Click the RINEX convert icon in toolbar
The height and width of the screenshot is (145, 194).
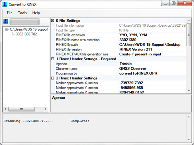(x=6, y=21)
